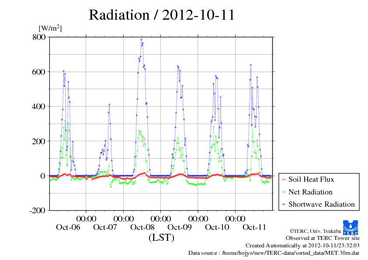Click the chart title Radiation / 2012-10-11
This screenshot has width=368, height=260.
162,15
